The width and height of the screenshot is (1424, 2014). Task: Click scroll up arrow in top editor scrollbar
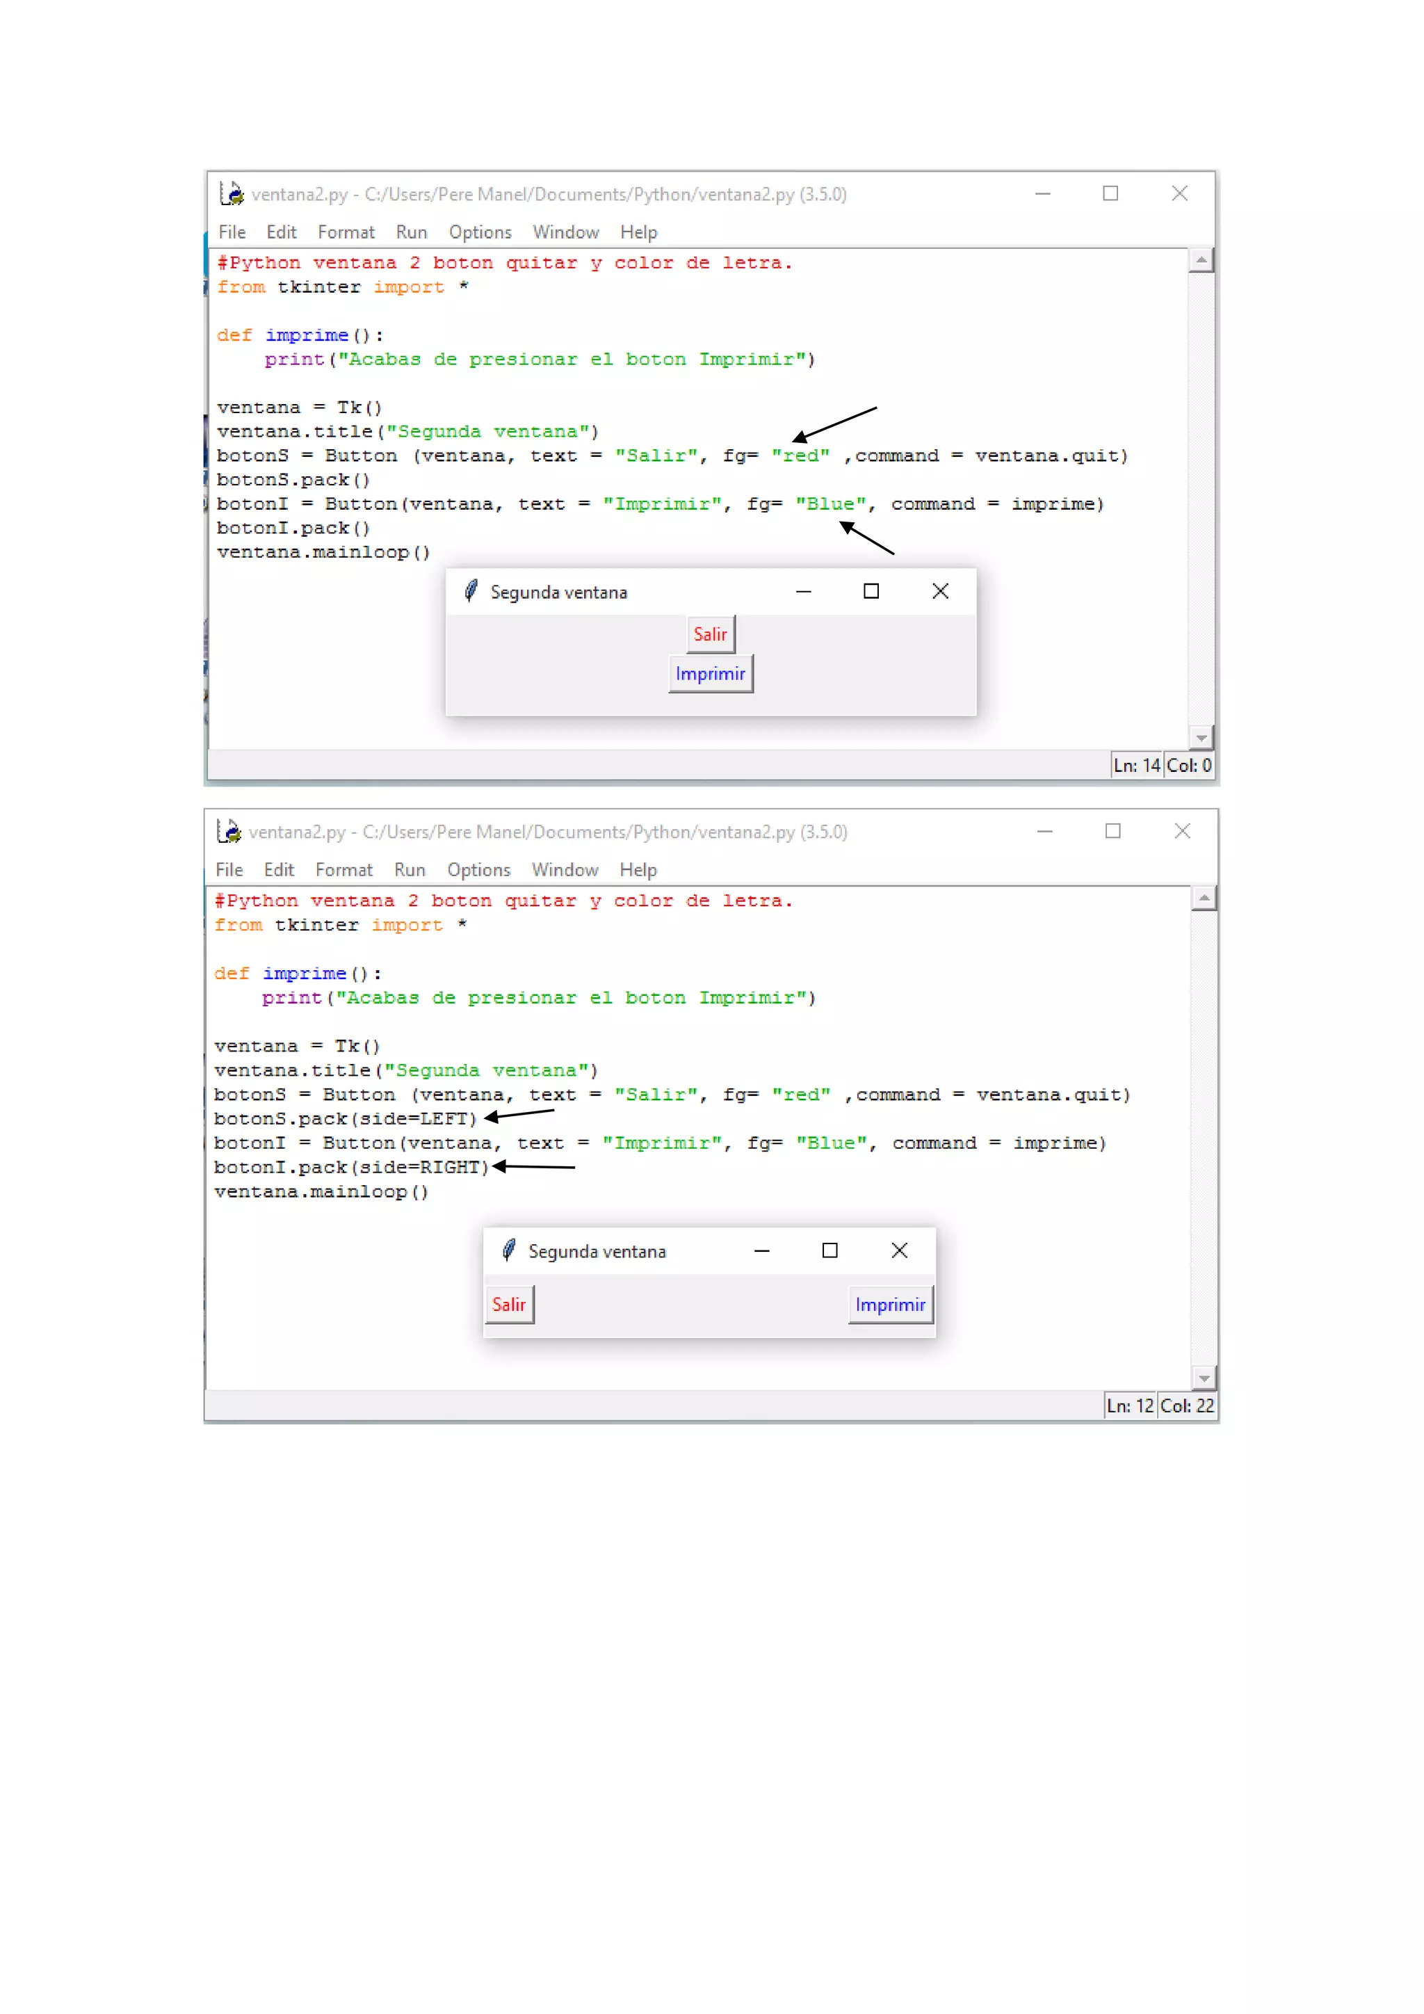(1201, 261)
